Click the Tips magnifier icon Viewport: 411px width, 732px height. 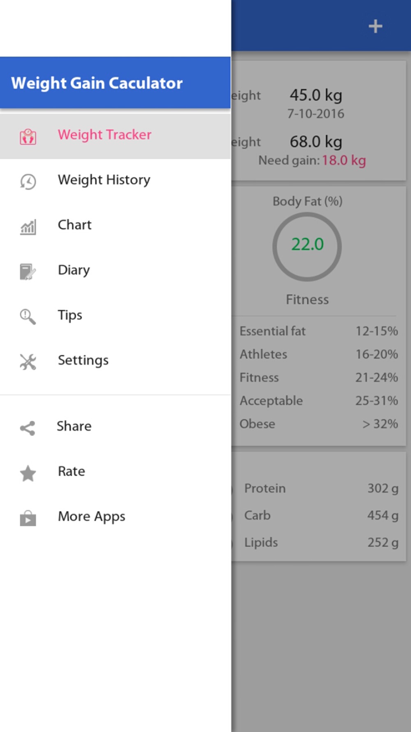(28, 317)
